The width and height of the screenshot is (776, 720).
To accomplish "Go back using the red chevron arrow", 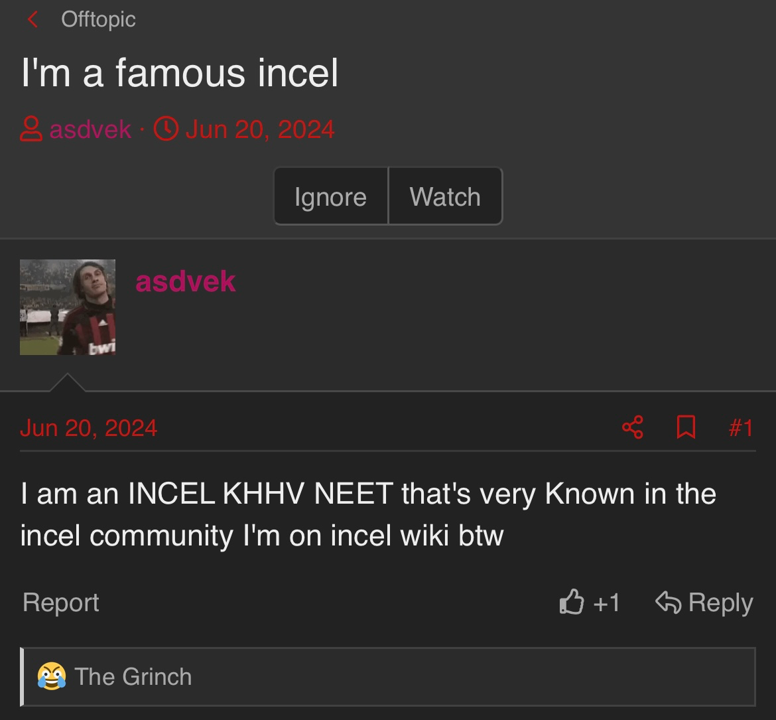I will tap(32, 19).
